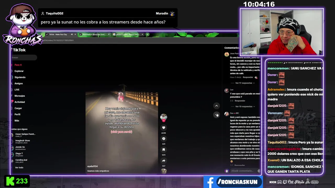Focus the Añadir comentario input field
This screenshot has height=188, width=335.
pyautogui.click(x=243, y=171)
